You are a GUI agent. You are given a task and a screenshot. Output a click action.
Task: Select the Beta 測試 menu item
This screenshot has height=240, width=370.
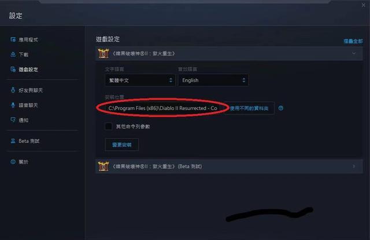point(29,141)
